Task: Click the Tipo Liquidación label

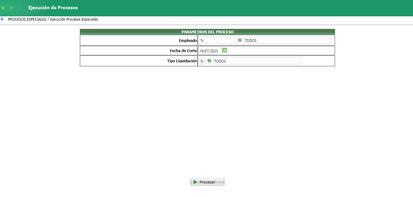Action: pos(182,61)
